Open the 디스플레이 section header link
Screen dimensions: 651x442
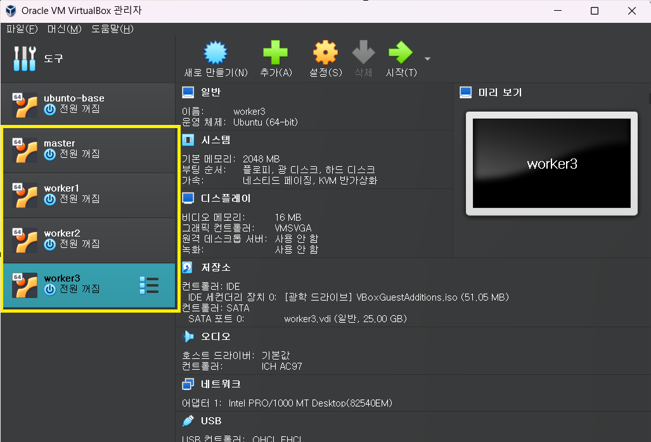point(226,198)
